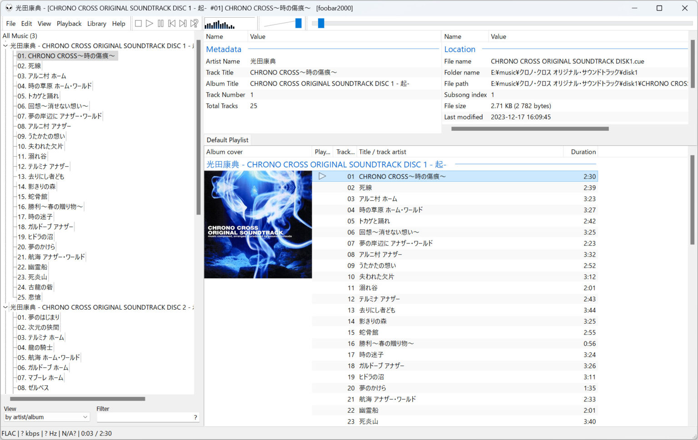Screen dimensions: 698x440
Task: Stop playback using the stop icon
Action: [138, 23]
